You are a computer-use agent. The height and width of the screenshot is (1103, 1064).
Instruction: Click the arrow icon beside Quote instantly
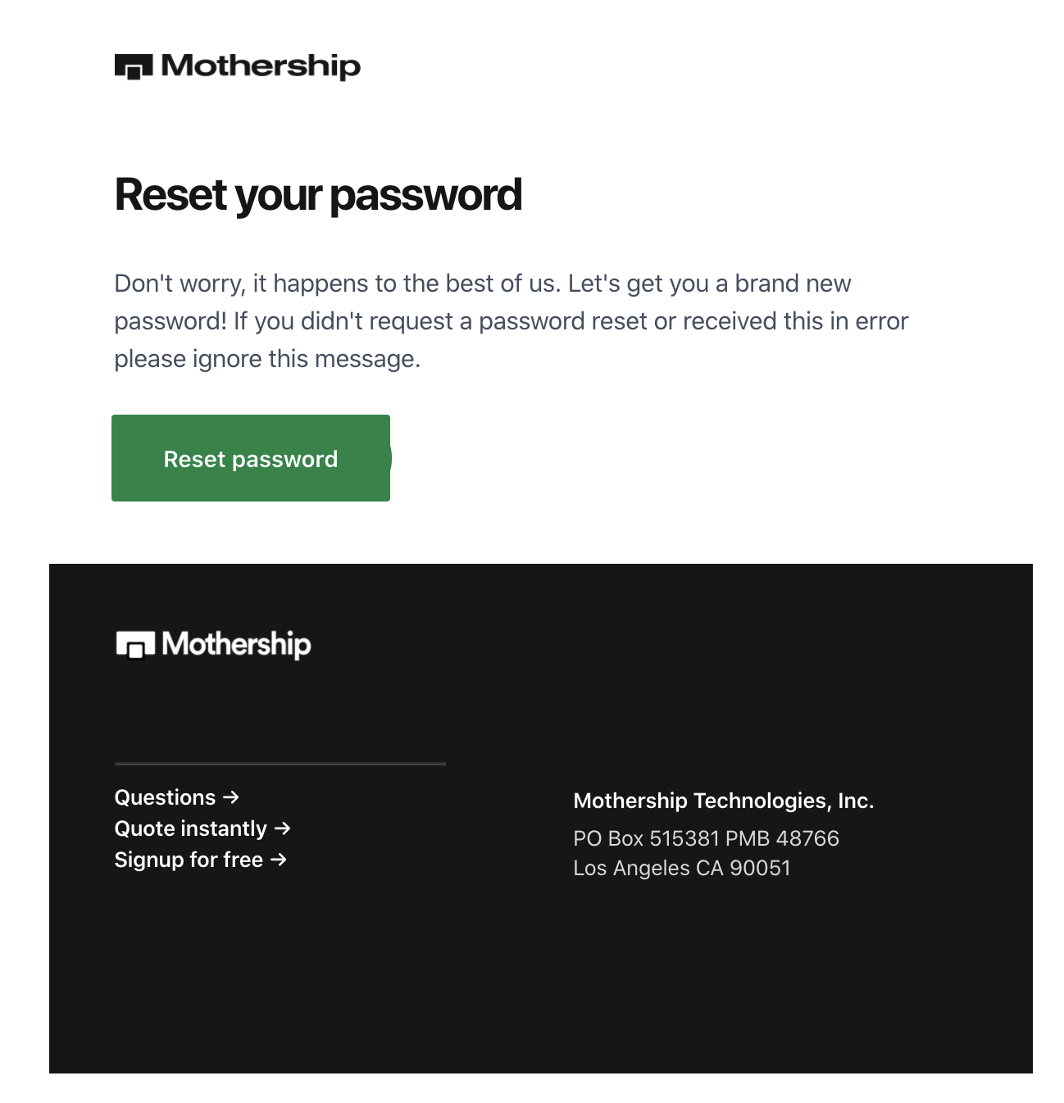(283, 828)
